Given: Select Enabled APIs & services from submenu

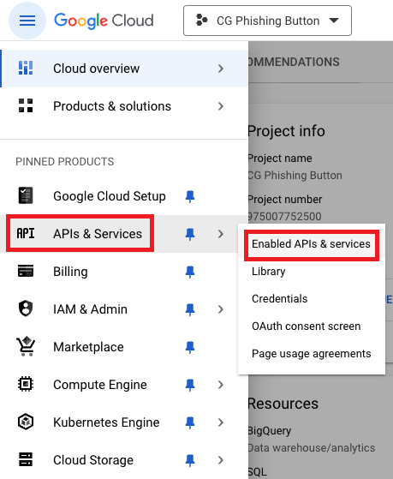Looking at the screenshot, I should tap(311, 243).
